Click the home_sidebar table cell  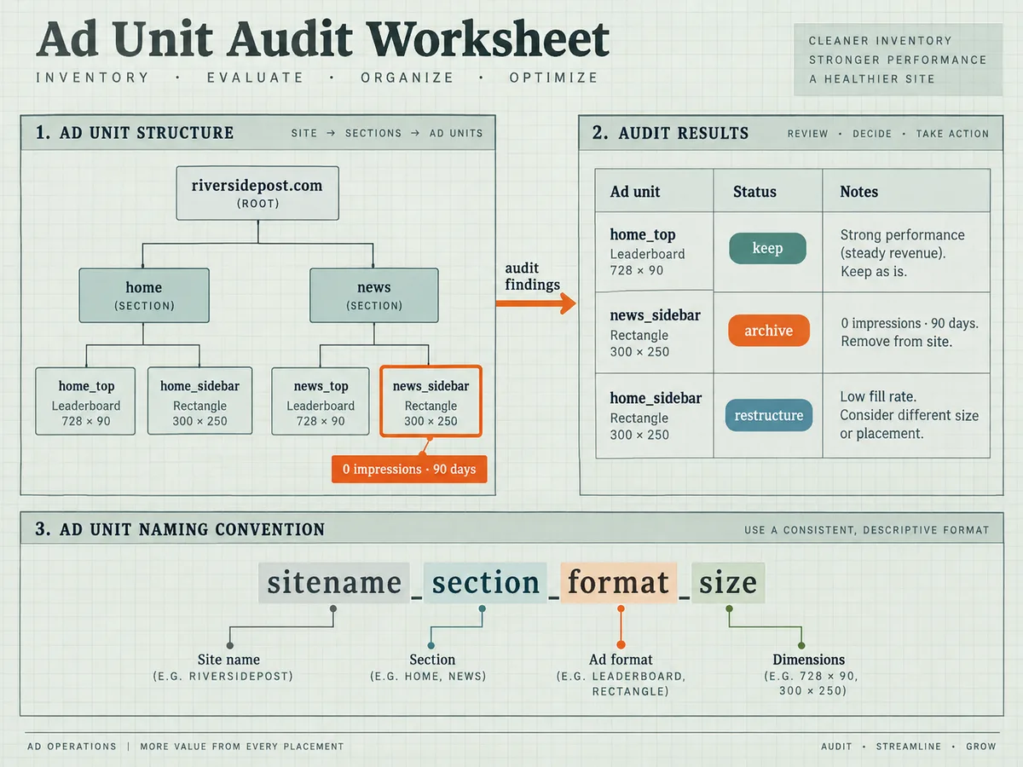pos(654,416)
